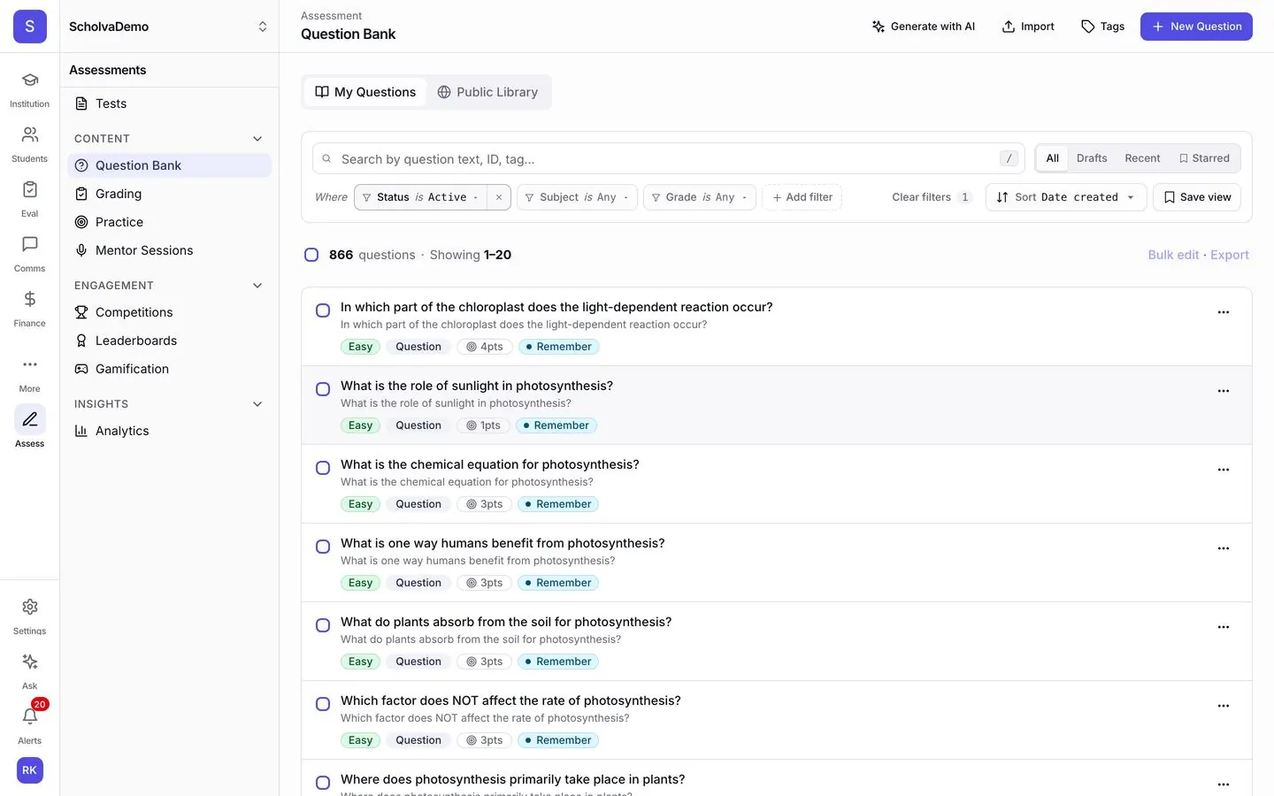This screenshot has width=1274, height=796.
Task: Focus the question search field
Action: (668, 159)
